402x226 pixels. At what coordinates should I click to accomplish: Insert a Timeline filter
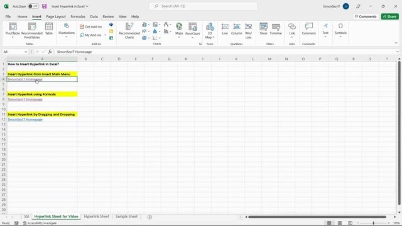(x=276, y=29)
